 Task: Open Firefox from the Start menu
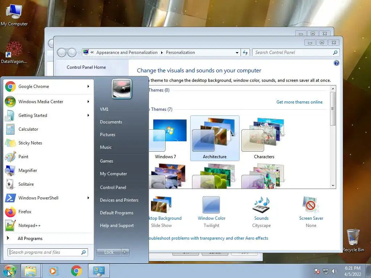click(11, 211)
